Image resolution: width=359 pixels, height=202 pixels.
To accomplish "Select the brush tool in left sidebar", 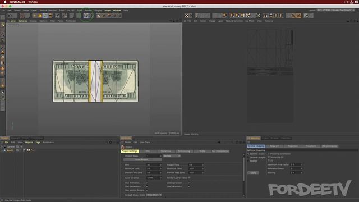I will point(3,47).
